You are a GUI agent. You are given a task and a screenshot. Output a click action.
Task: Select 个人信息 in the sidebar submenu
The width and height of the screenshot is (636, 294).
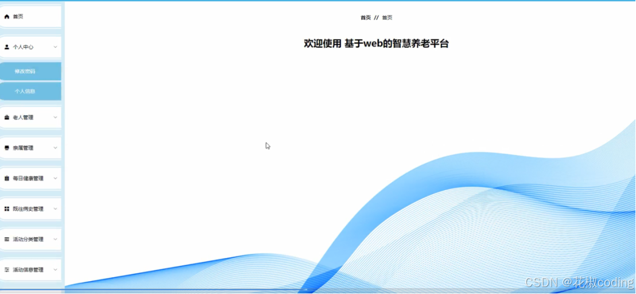pos(30,91)
